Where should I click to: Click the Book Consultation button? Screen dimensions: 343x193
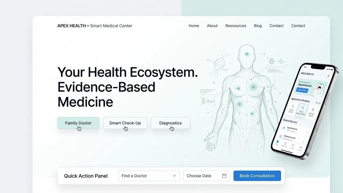click(257, 176)
